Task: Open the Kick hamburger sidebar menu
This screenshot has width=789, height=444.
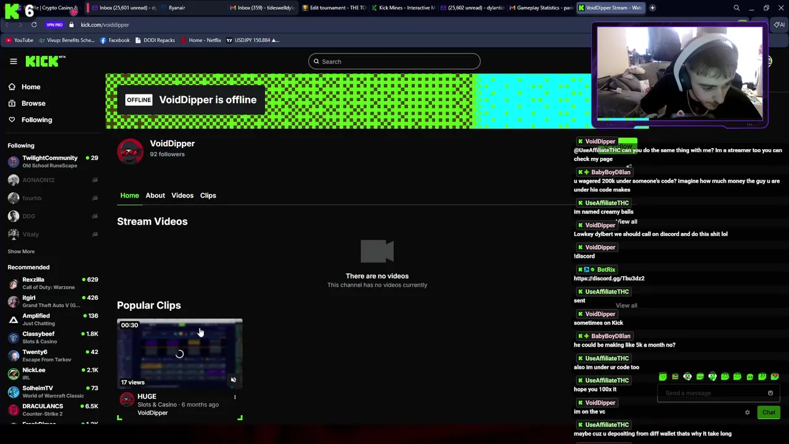Action: point(13,61)
